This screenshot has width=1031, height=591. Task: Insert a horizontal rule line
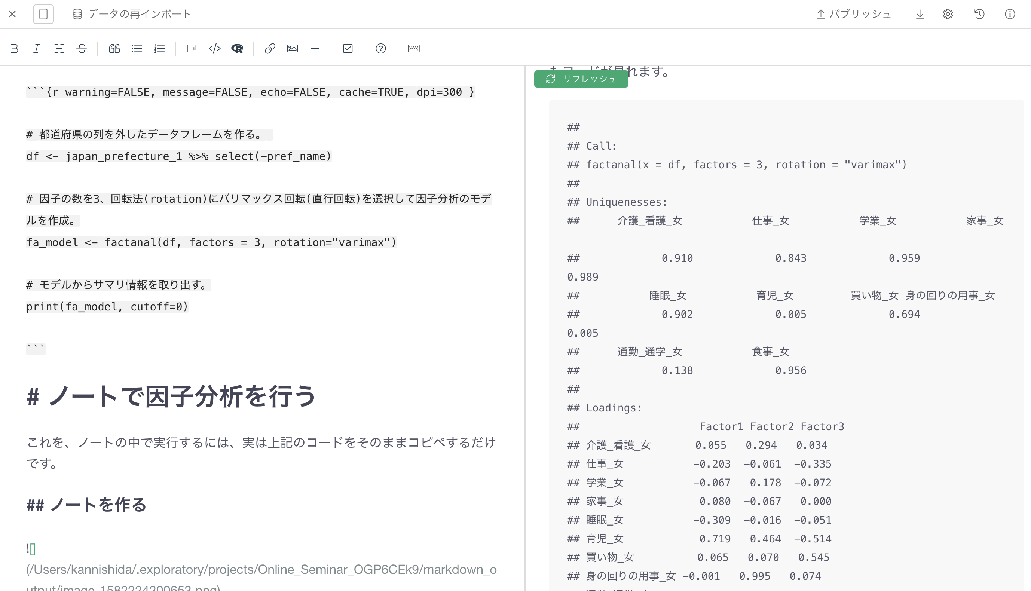pos(315,49)
